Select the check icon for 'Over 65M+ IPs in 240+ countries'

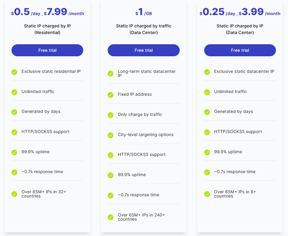click(x=111, y=217)
